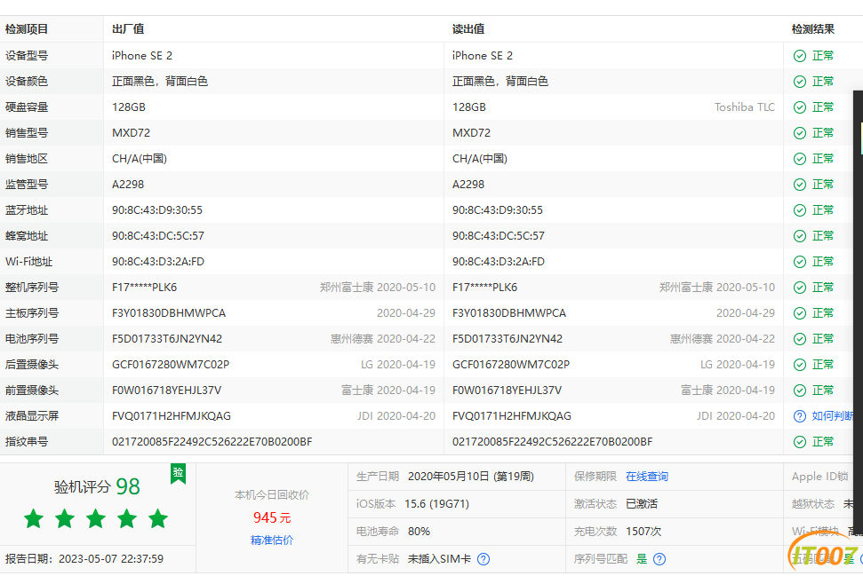Click the first green rating star

pos(34,518)
